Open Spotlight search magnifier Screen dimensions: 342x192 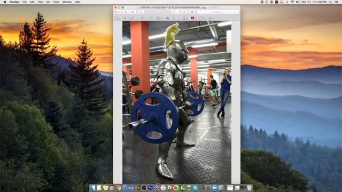click(x=331, y=2)
